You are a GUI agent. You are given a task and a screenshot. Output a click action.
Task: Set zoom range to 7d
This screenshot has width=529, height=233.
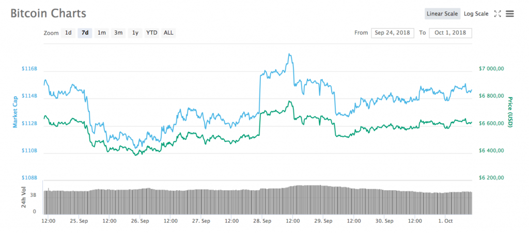click(85, 33)
